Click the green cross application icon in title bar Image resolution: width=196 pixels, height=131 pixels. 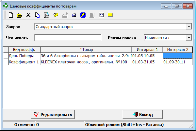pyautogui.click(x=6, y=6)
